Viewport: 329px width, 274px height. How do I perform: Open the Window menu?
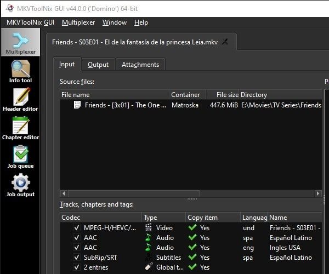tap(115, 22)
